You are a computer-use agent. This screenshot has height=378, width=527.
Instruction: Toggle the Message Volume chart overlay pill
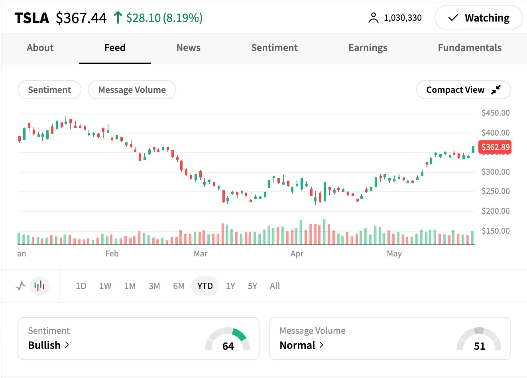132,90
